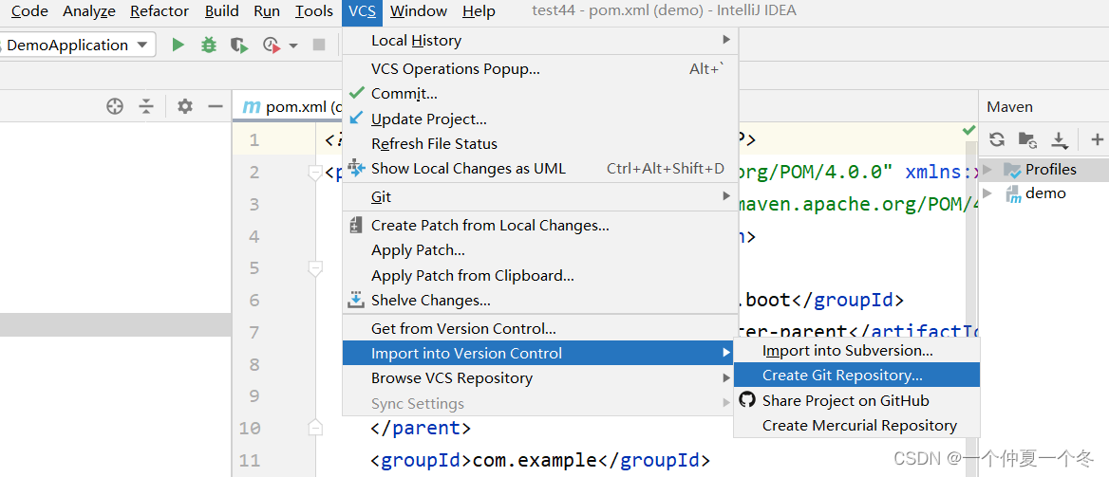Choose Share Project on GitHub
The image size is (1109, 477).
click(x=856, y=401)
